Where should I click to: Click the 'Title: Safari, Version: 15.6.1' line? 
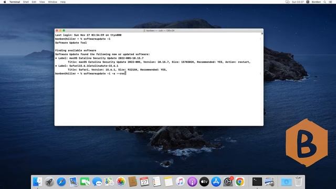[x=117, y=70]
